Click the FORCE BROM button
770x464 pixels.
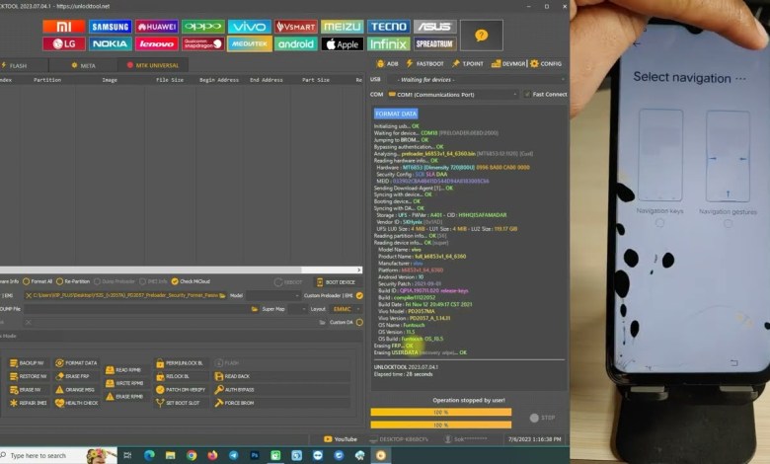click(235, 403)
